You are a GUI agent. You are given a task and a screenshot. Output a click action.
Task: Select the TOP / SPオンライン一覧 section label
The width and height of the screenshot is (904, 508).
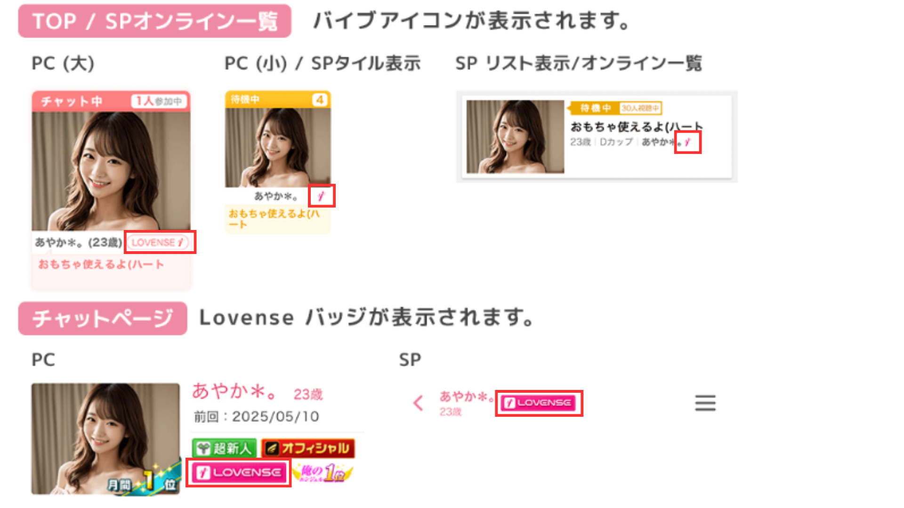click(154, 21)
